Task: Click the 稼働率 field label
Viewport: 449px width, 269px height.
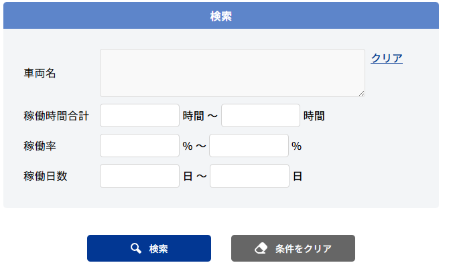Action: click(x=40, y=146)
